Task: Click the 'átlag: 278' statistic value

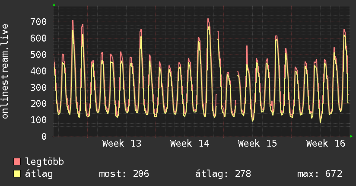Action: (223, 174)
